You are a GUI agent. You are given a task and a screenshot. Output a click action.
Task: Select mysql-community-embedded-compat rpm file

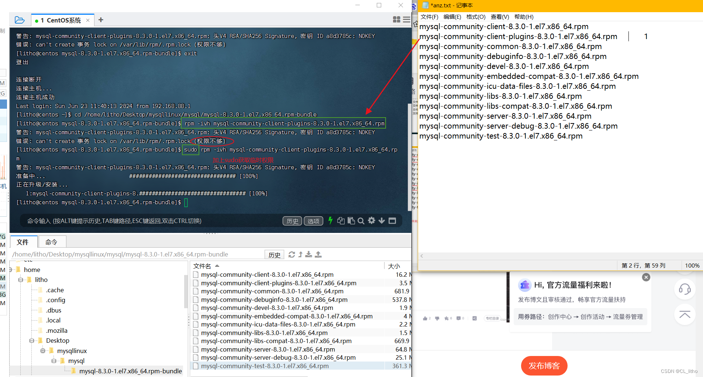(x=287, y=316)
